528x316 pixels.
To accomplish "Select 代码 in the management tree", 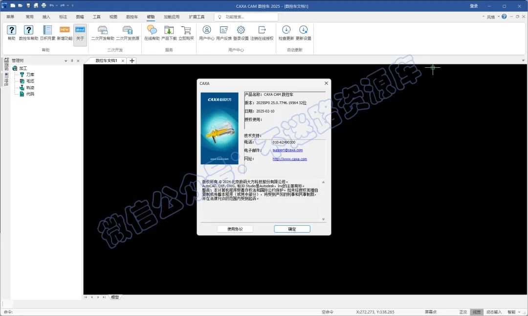I will [x=30, y=94].
